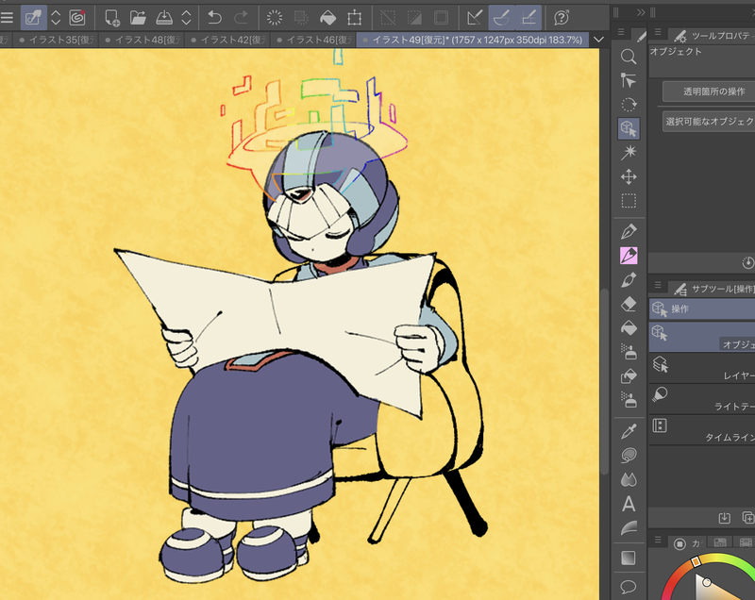
Task: Select the Object operation cube tool
Action: 629,128
